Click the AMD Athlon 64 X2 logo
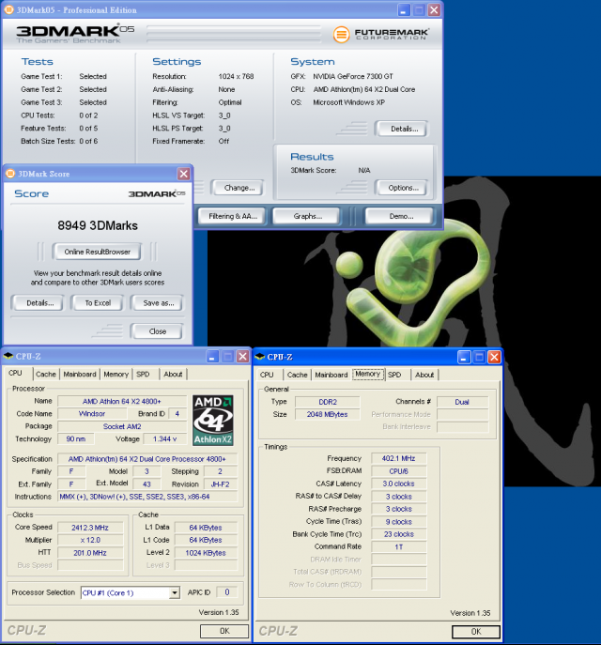This screenshot has height=645, width=601. [212, 421]
